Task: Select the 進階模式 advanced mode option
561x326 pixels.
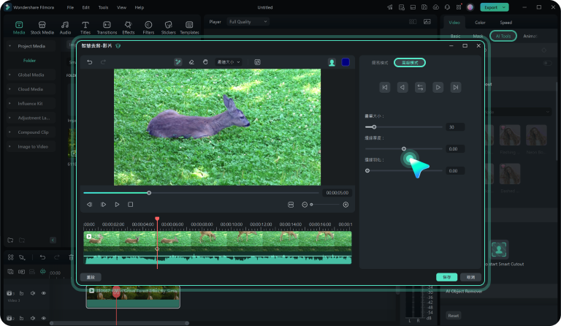Action: point(410,63)
